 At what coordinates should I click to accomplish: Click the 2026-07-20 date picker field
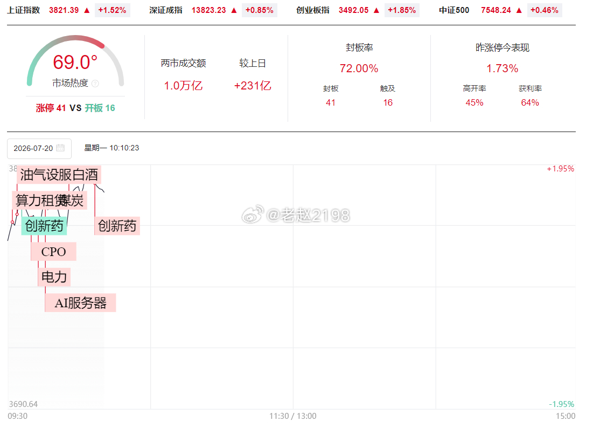pos(39,148)
